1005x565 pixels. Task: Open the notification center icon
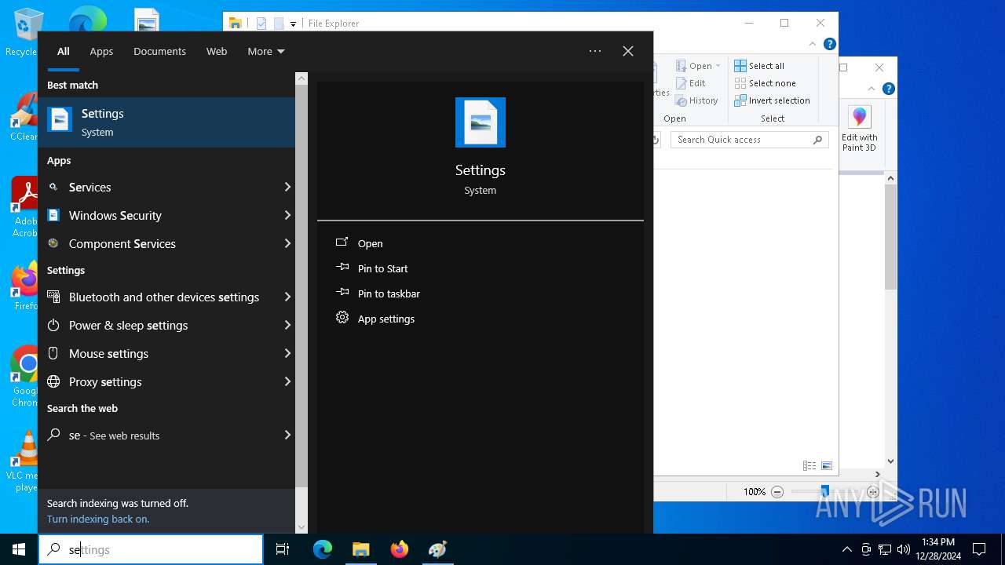[979, 549]
